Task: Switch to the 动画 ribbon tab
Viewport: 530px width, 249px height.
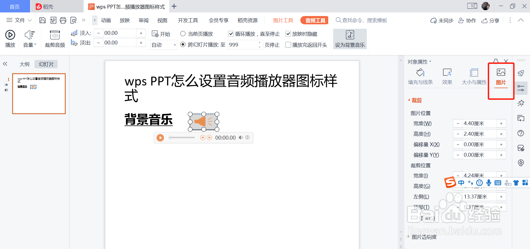Action: (106, 20)
